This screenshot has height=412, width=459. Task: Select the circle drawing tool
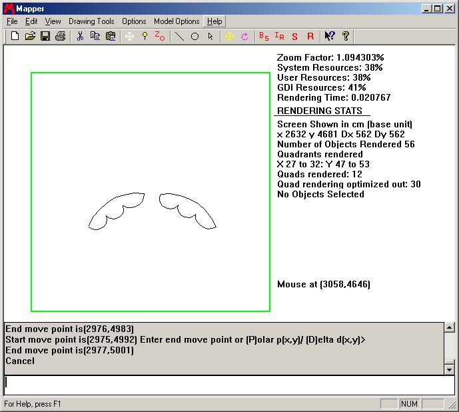tap(195, 36)
